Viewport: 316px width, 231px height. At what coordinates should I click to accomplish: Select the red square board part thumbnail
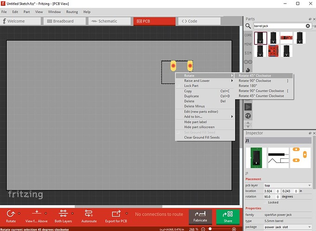(273, 51)
